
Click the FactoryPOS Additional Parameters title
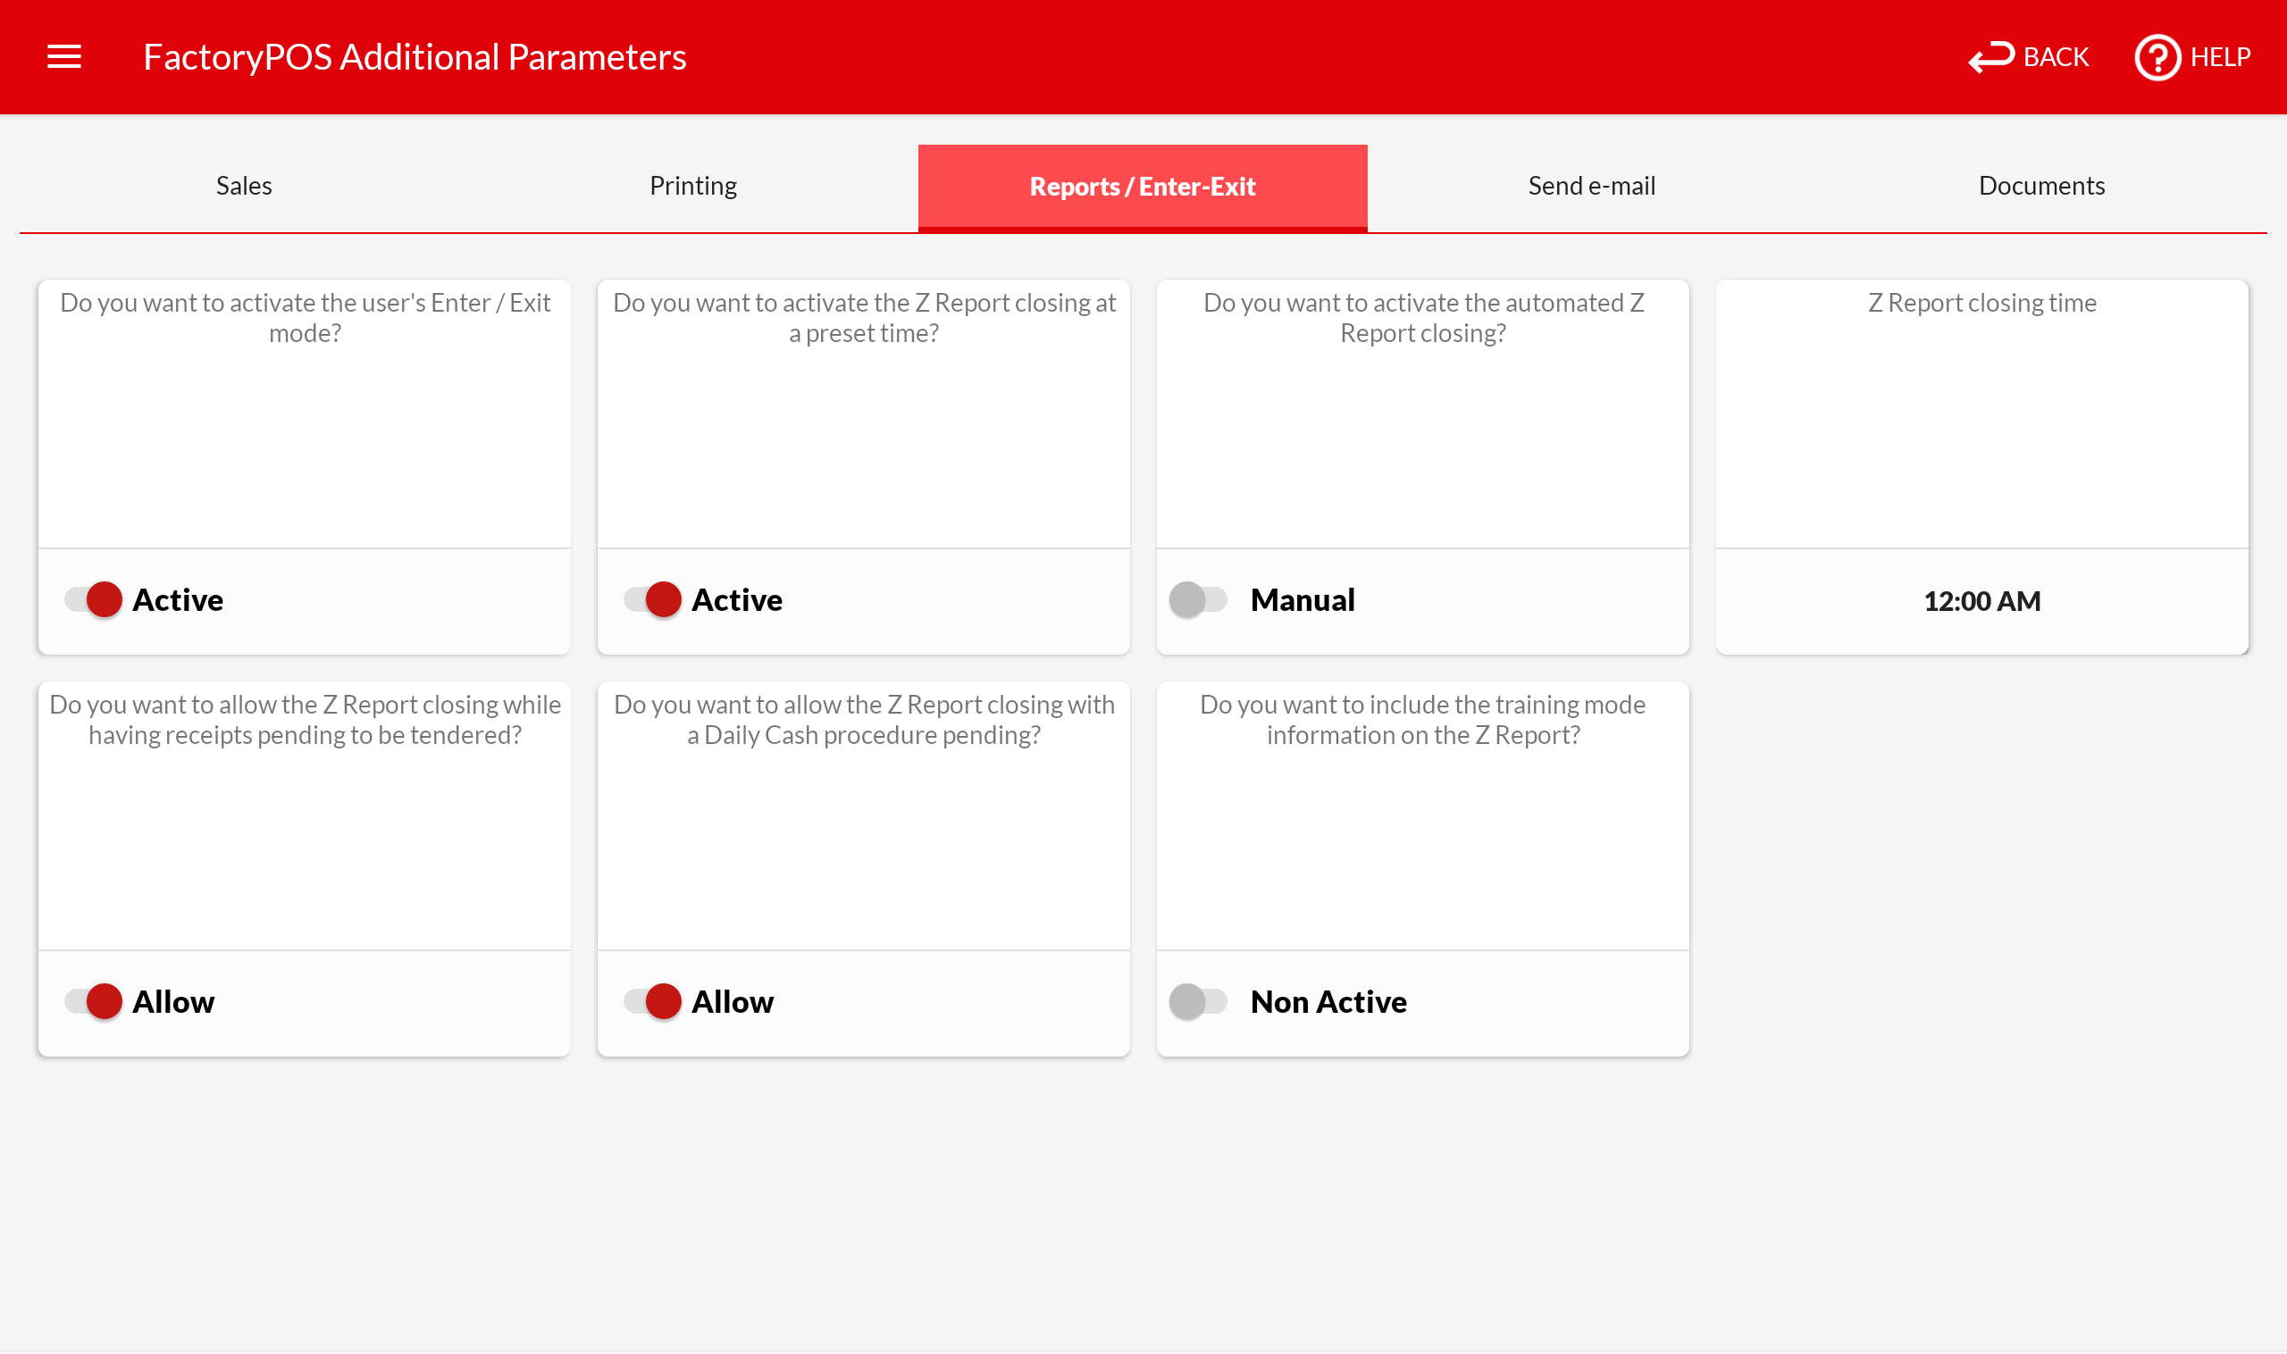[x=415, y=57]
